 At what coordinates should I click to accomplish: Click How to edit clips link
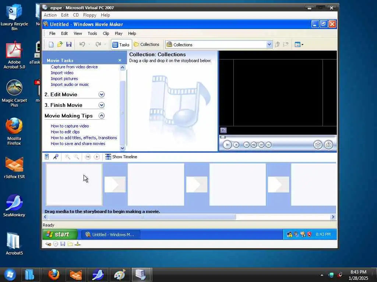(65, 132)
